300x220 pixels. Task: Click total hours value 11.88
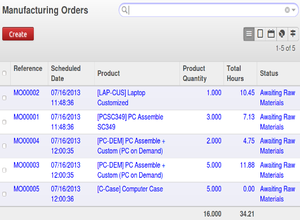(247, 165)
